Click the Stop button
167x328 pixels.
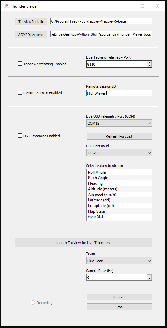pos(119,307)
